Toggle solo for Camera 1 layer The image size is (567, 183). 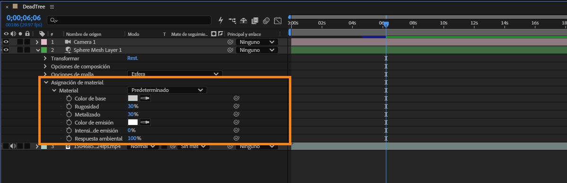click(x=20, y=42)
